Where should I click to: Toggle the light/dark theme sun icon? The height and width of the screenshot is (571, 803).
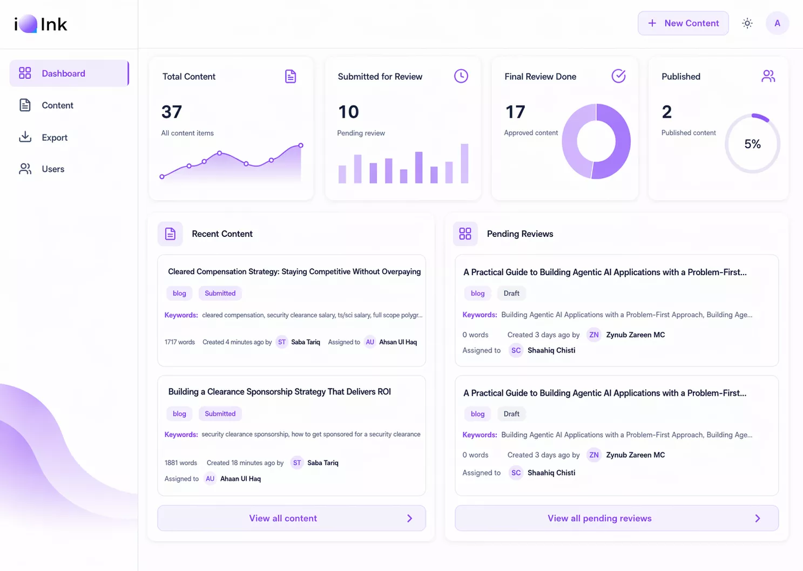[x=747, y=23]
